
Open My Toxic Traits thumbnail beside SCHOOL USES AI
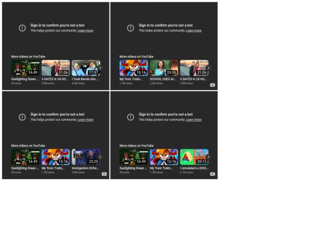[x=134, y=68]
